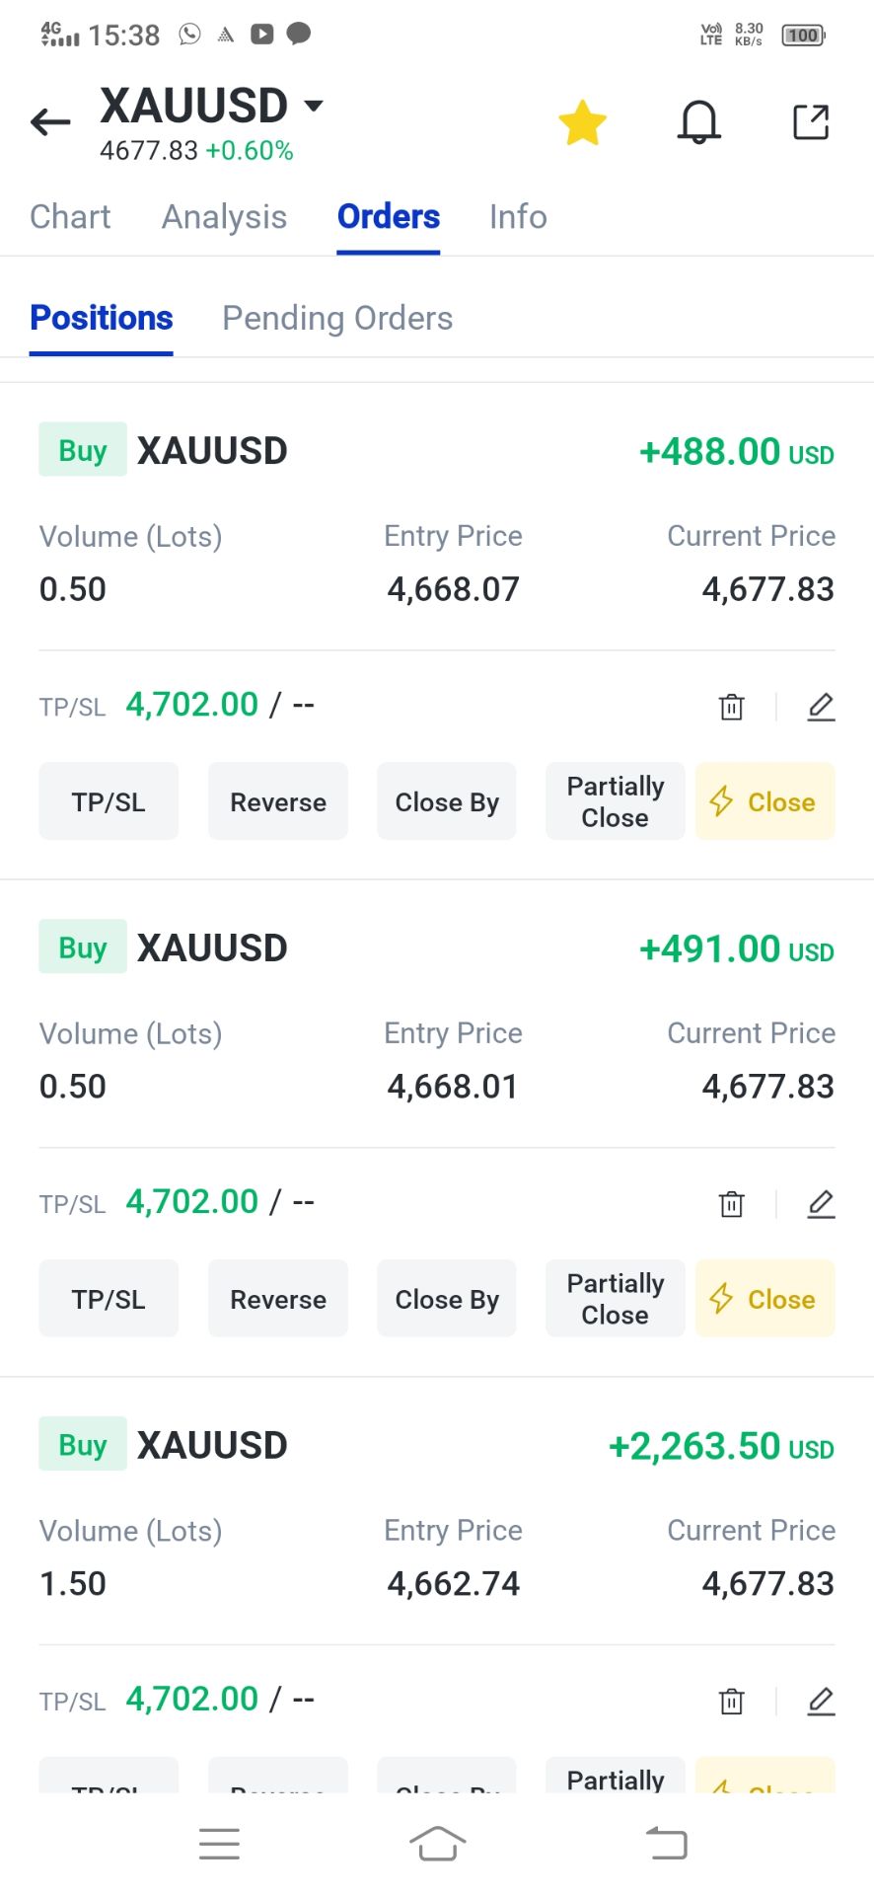Switch to the Chart tab
The image size is (874, 1895).
pos(70,217)
